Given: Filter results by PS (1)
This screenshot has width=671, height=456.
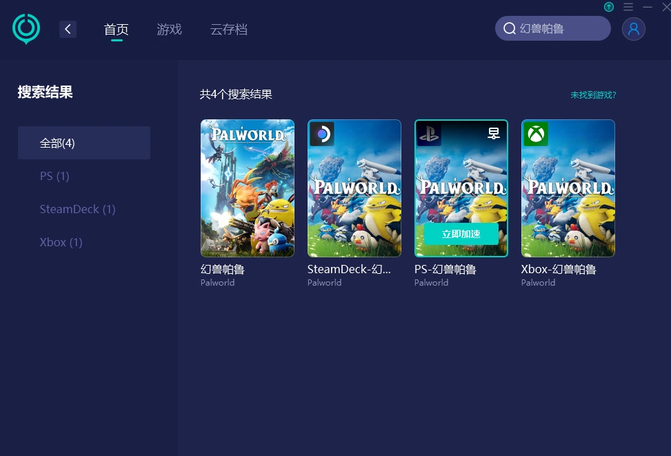Looking at the screenshot, I should point(54,176).
